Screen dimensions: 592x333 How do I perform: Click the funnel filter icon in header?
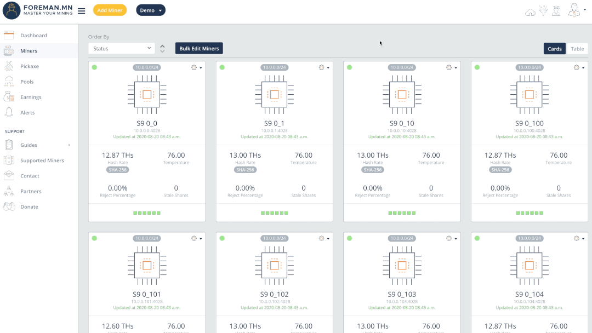(543, 10)
